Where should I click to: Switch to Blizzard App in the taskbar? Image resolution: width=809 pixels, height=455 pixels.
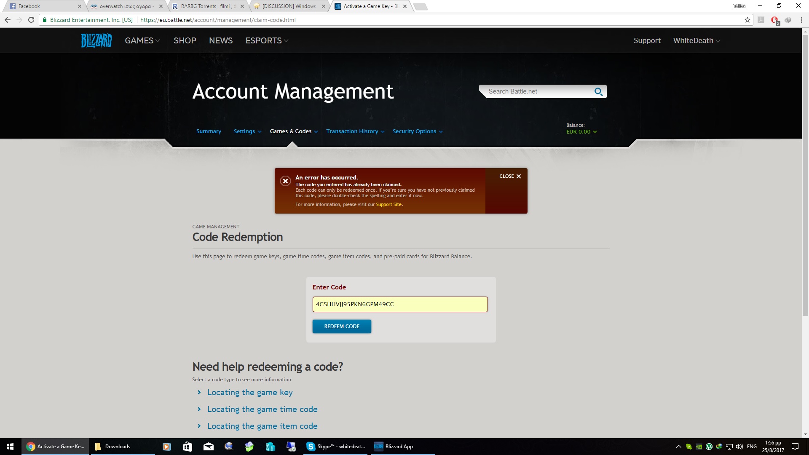(x=402, y=447)
